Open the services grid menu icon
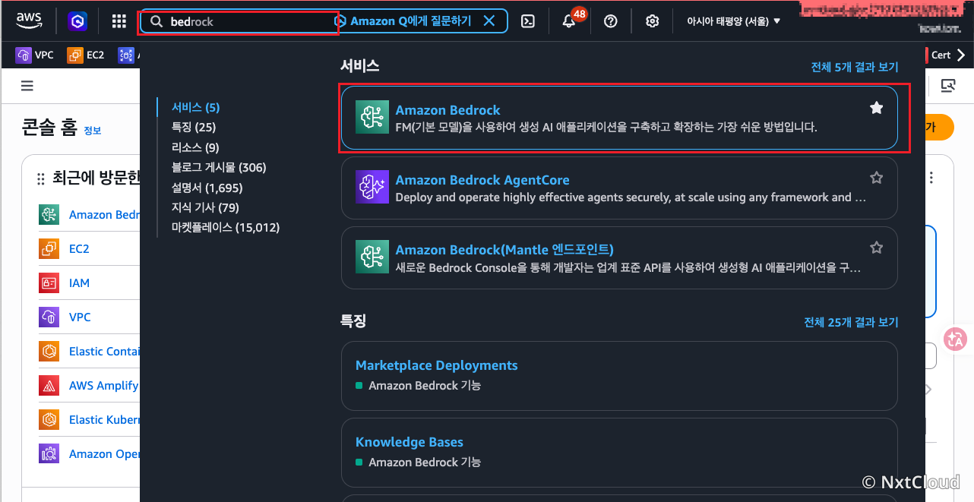 [119, 21]
